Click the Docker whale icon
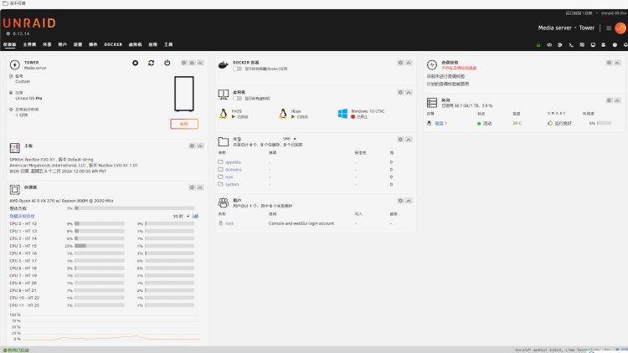 point(223,65)
